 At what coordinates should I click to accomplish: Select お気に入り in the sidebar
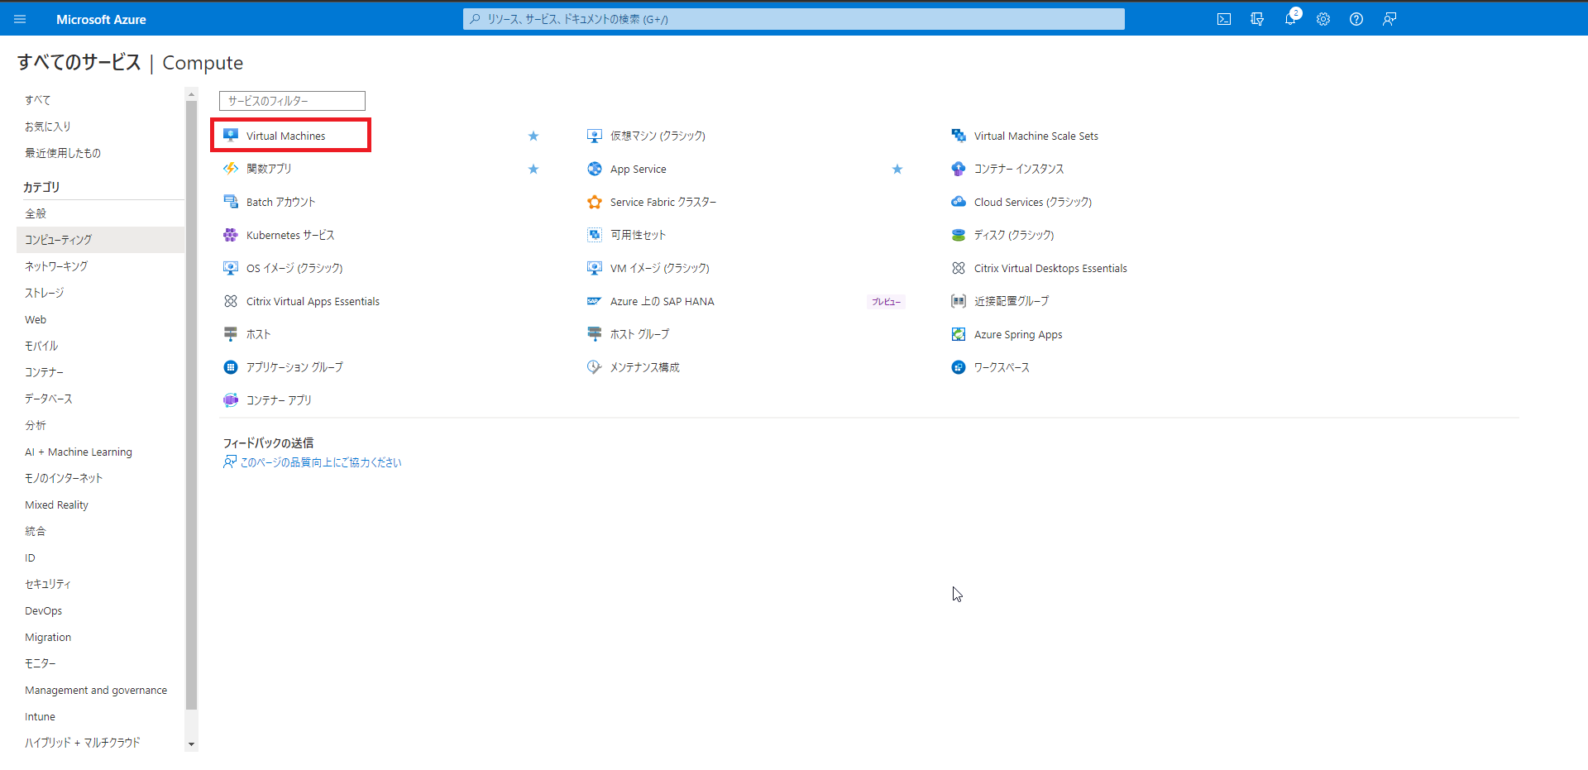48,127
